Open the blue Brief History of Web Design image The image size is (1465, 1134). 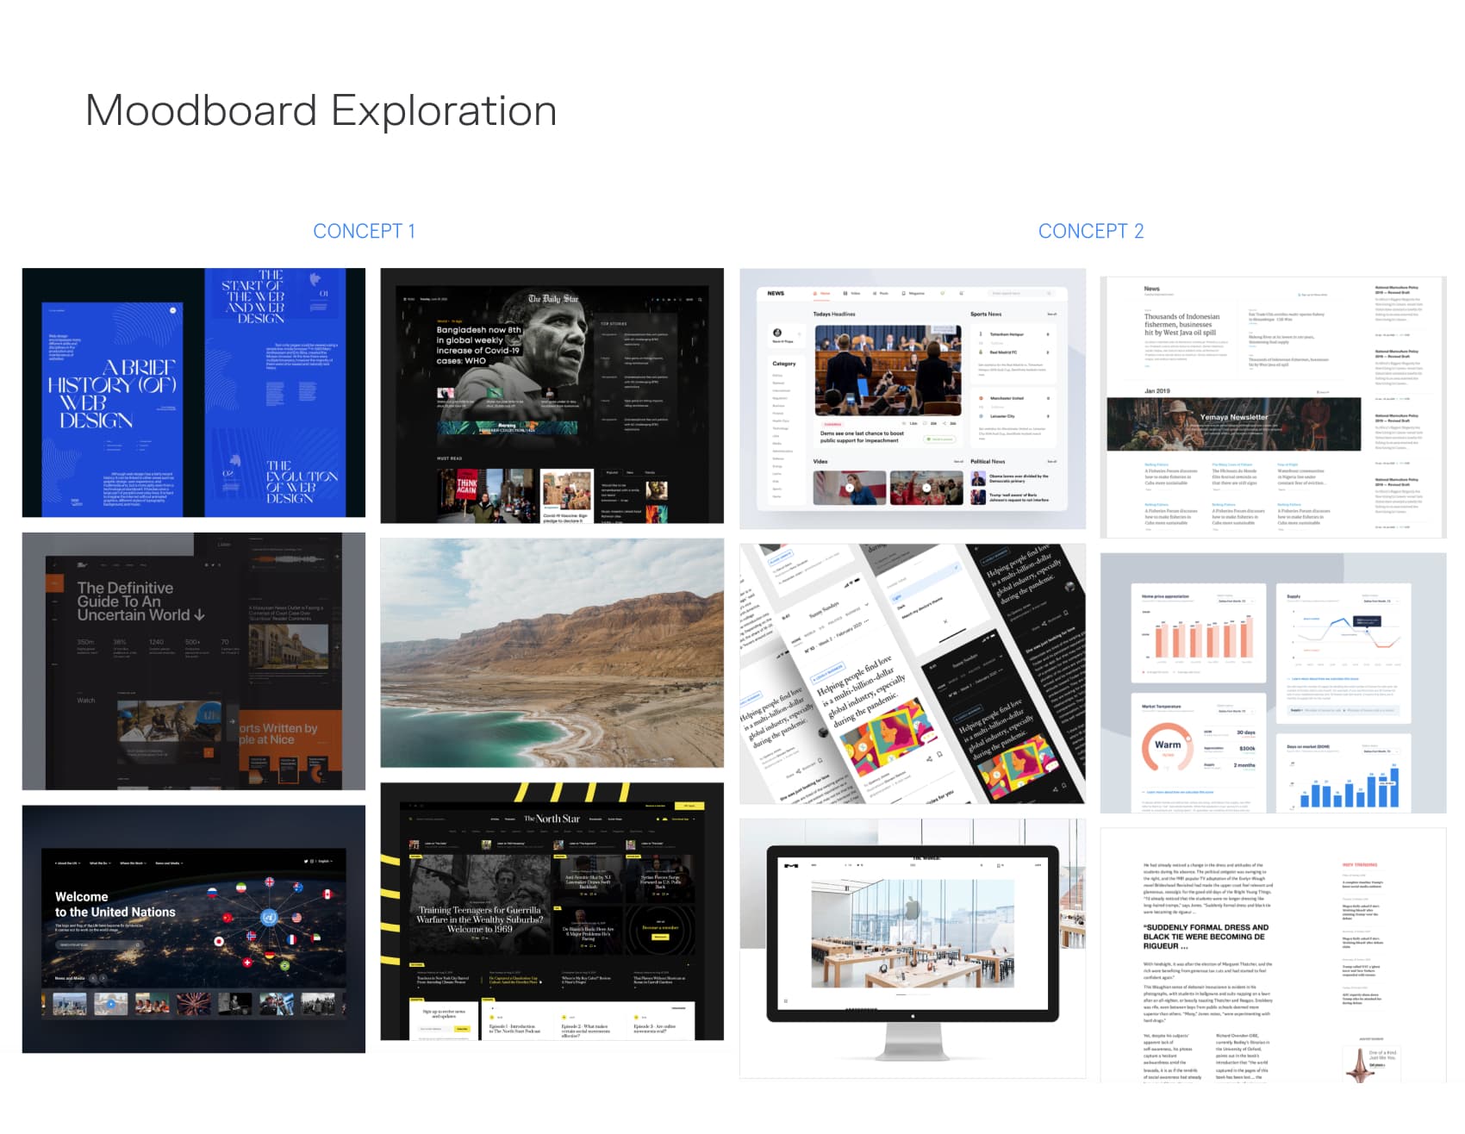point(193,392)
